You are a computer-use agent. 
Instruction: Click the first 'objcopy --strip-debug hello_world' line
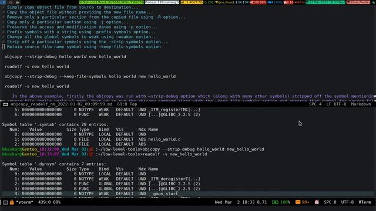[x=65, y=57]
